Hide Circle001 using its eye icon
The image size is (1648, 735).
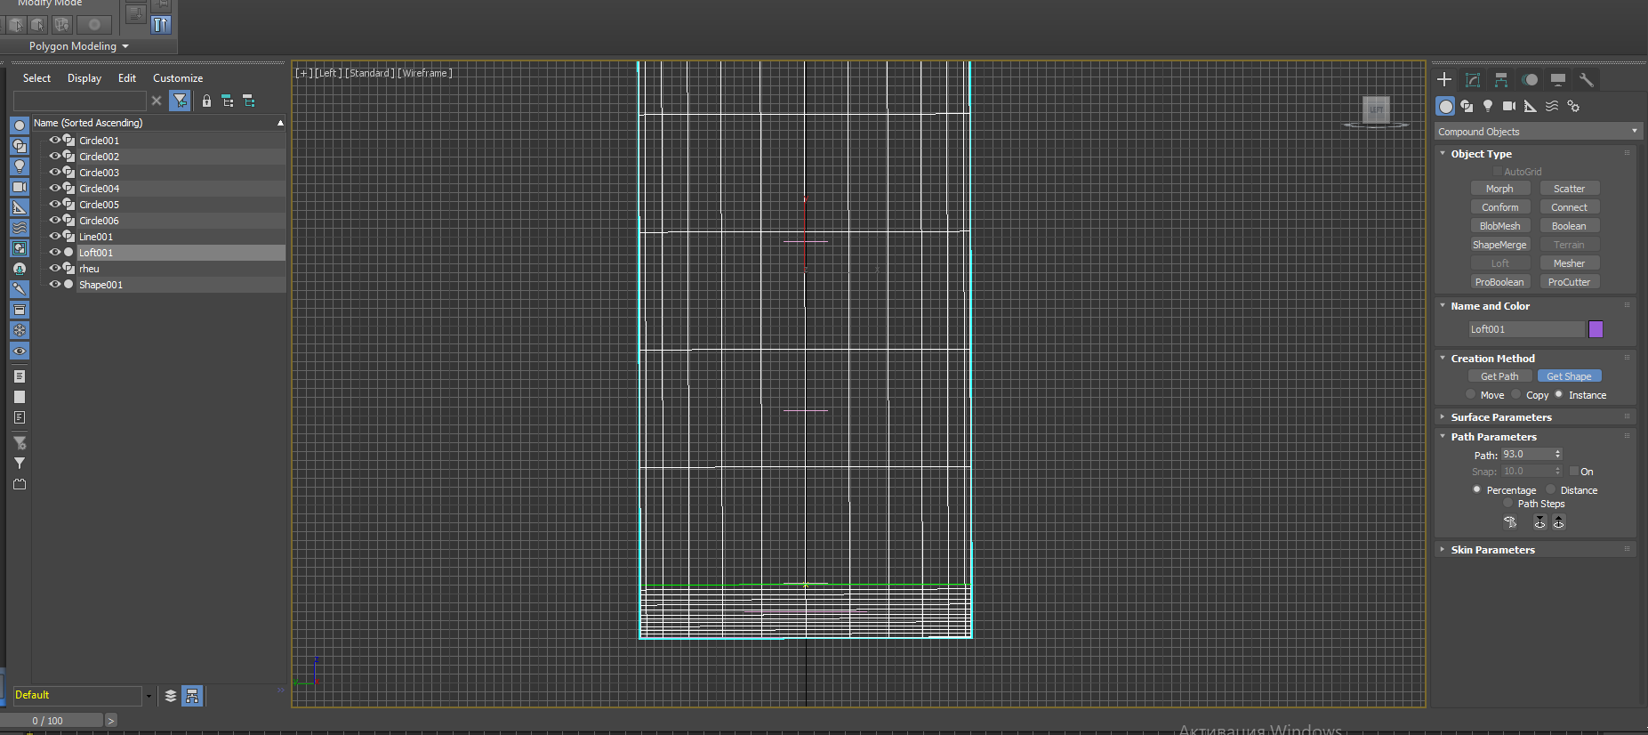(x=54, y=140)
